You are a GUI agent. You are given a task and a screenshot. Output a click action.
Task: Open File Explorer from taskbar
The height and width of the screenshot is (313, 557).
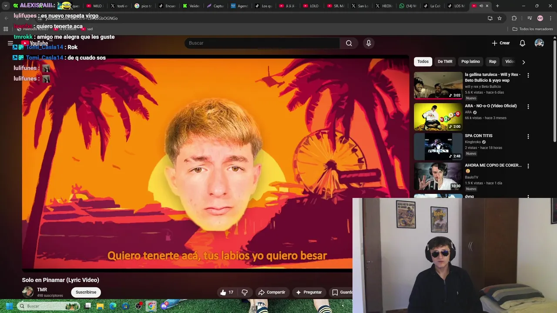point(100,306)
